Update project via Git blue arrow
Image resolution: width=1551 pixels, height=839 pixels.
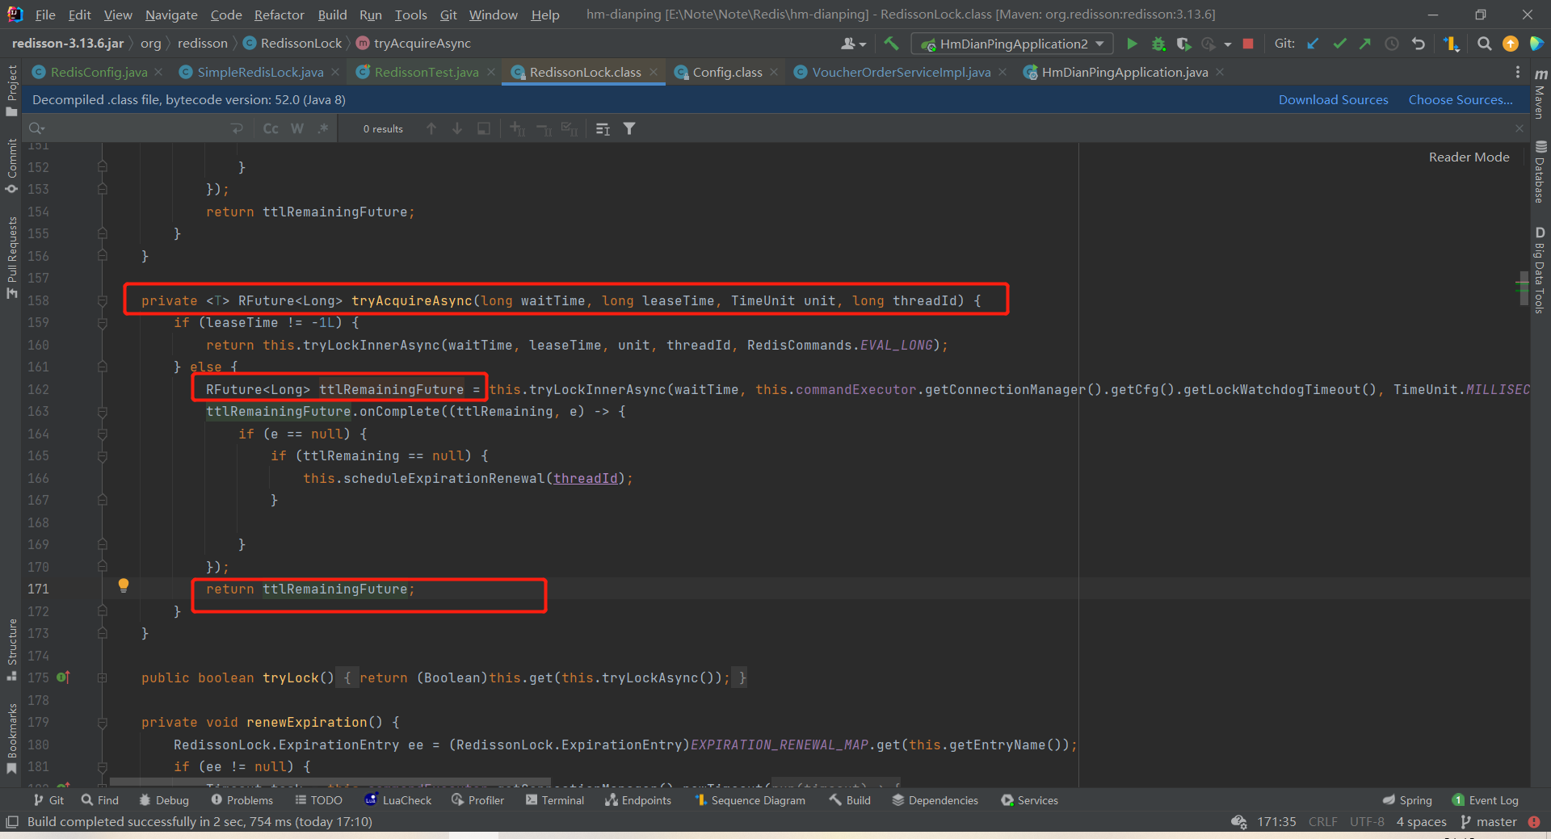[x=1314, y=44]
